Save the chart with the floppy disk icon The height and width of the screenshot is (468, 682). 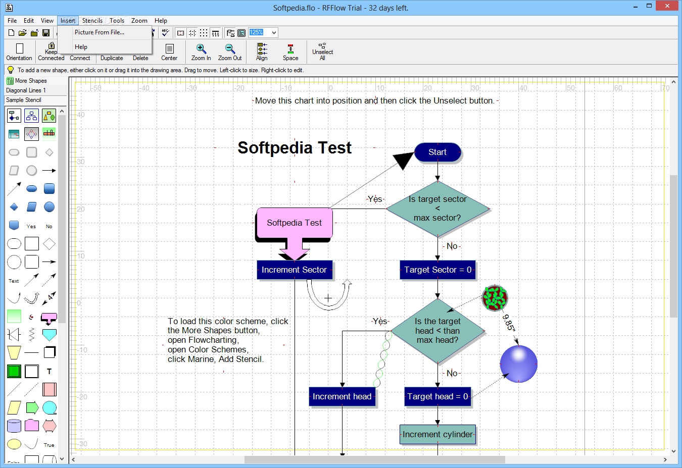tap(46, 33)
